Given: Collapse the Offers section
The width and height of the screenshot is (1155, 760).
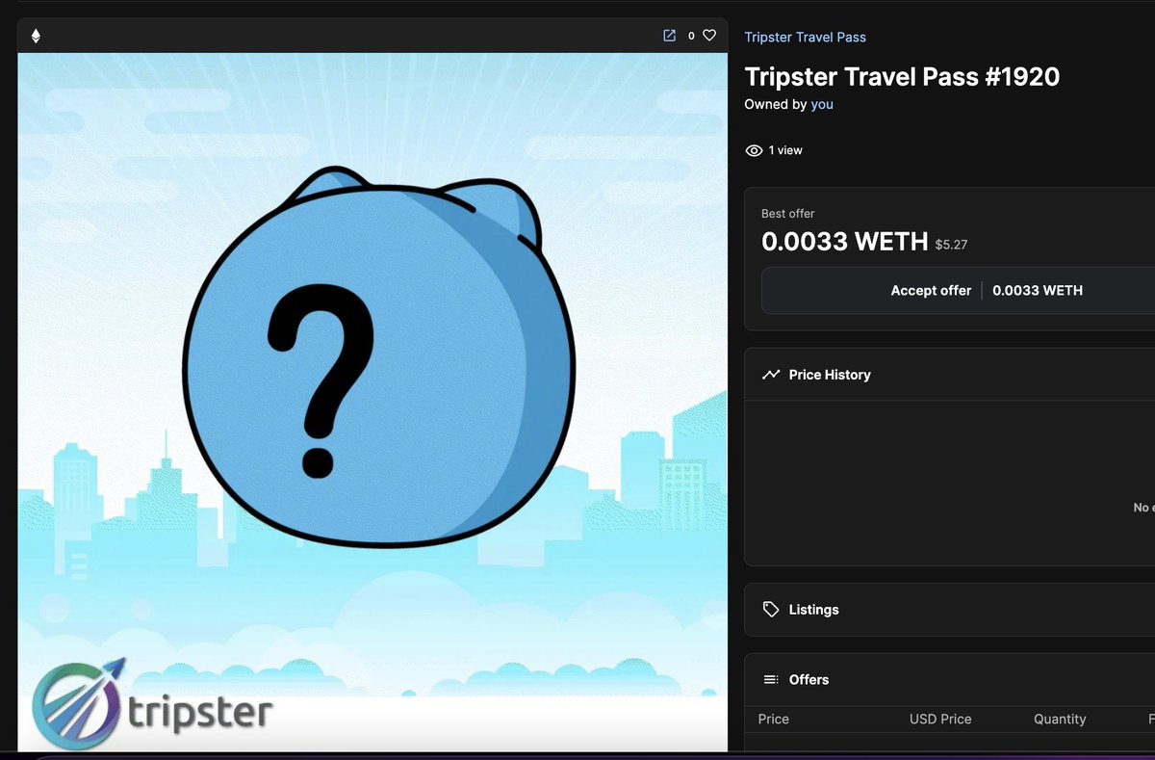Looking at the screenshot, I should click(x=949, y=679).
